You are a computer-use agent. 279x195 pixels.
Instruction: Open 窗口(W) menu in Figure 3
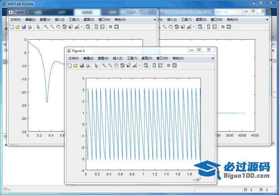162,58
